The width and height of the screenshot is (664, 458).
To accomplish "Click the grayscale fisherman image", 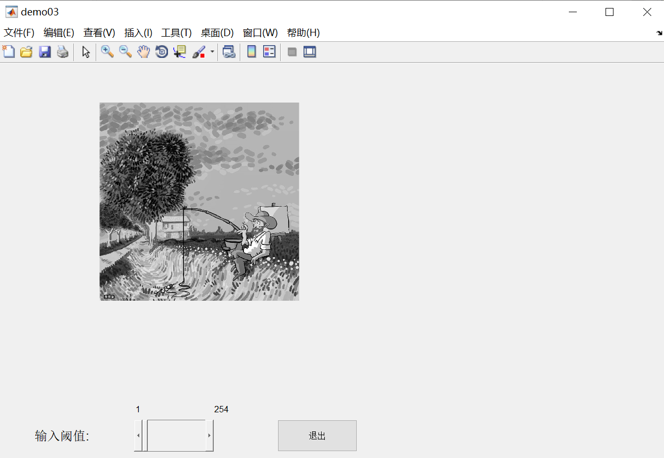I will [199, 201].
